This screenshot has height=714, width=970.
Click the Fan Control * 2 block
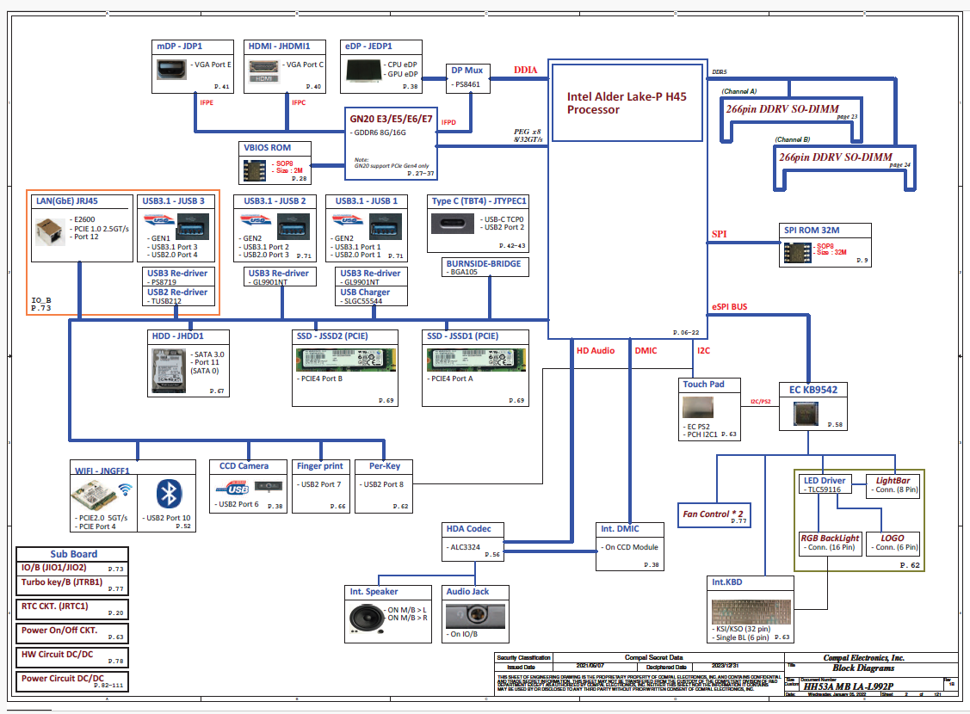[714, 515]
